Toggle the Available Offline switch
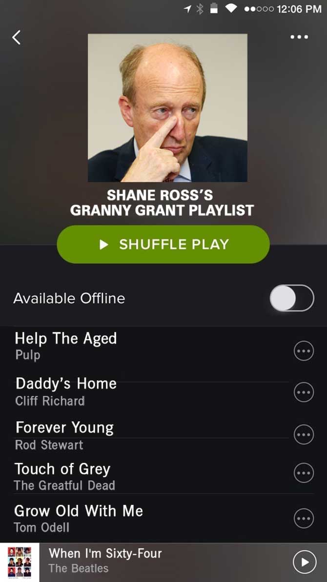Image resolution: width=327 pixels, height=582 pixels. click(x=292, y=298)
